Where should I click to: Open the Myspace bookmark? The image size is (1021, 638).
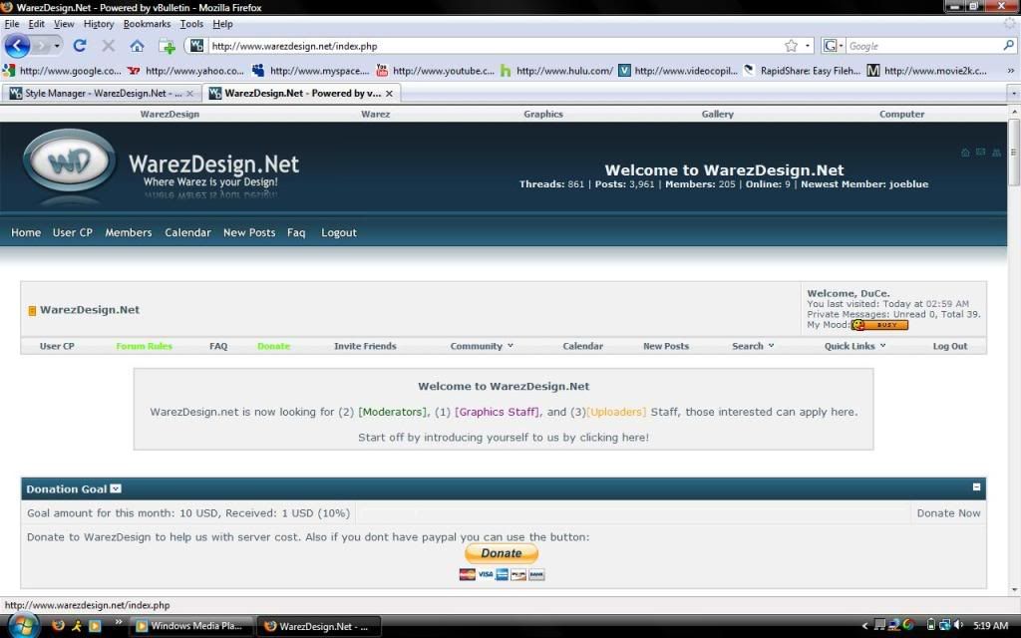[x=311, y=71]
